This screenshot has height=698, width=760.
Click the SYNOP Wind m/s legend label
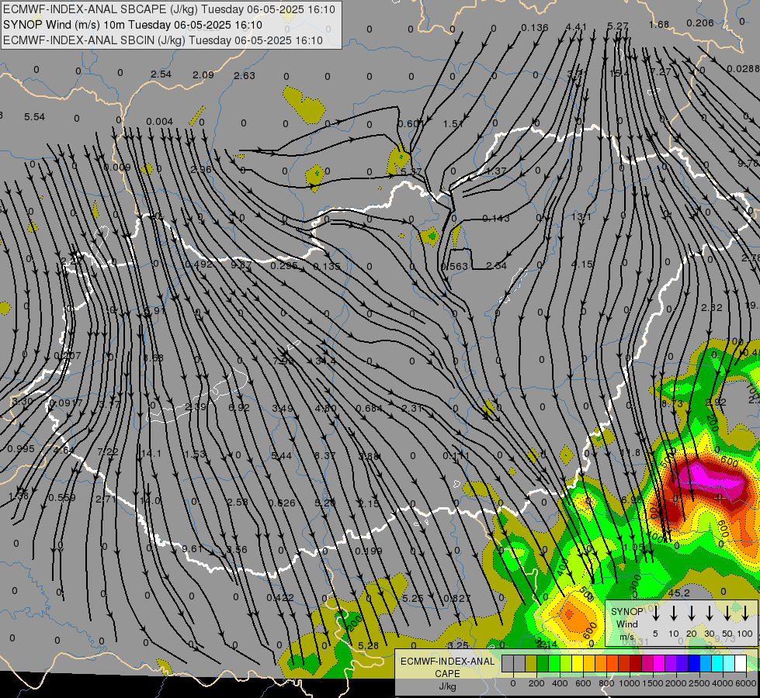[x=626, y=624]
